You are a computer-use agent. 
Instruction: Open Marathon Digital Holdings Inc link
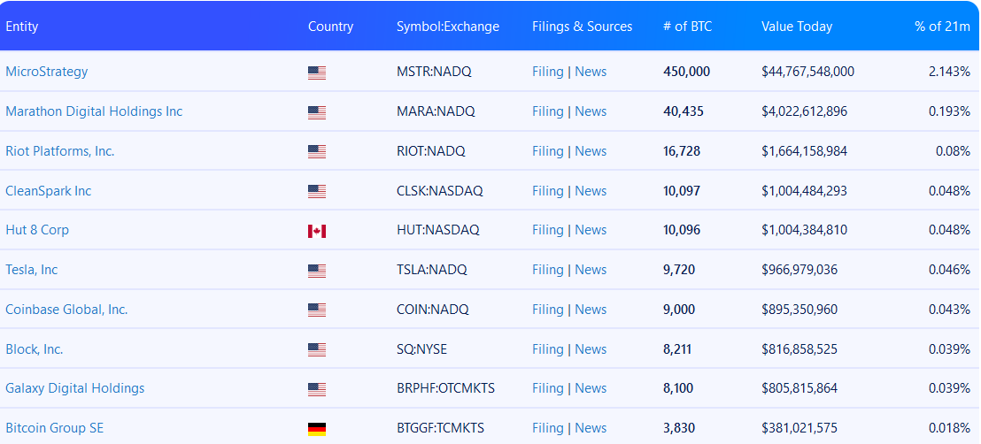click(x=94, y=111)
